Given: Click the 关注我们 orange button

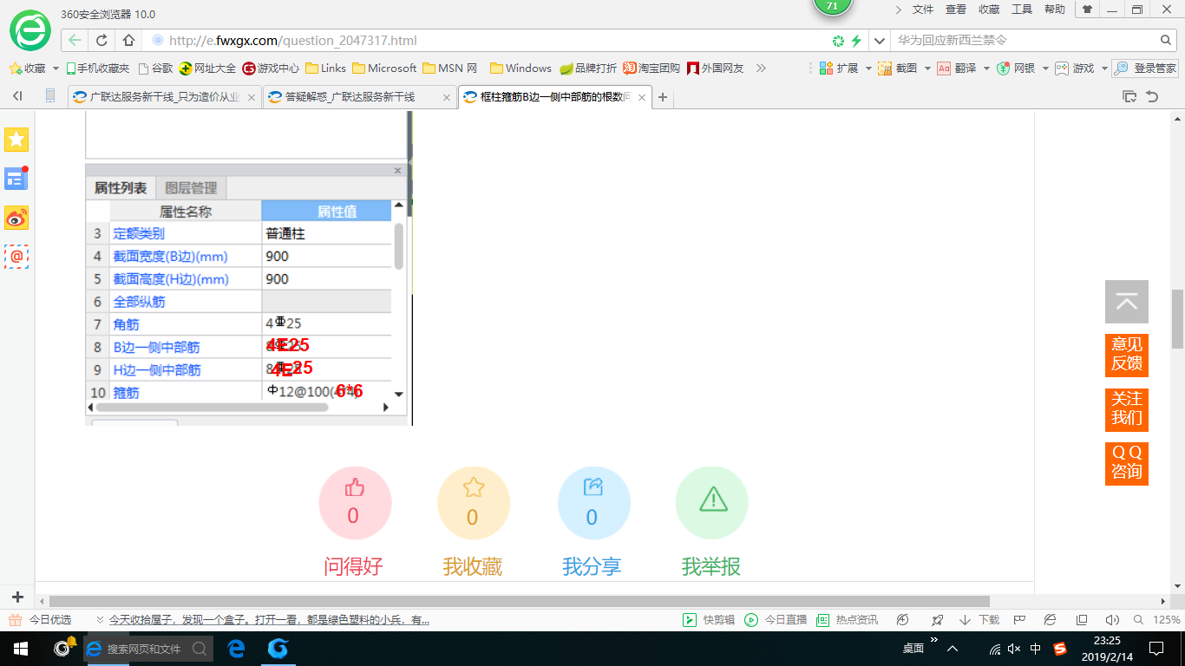Looking at the screenshot, I should pyautogui.click(x=1127, y=409).
